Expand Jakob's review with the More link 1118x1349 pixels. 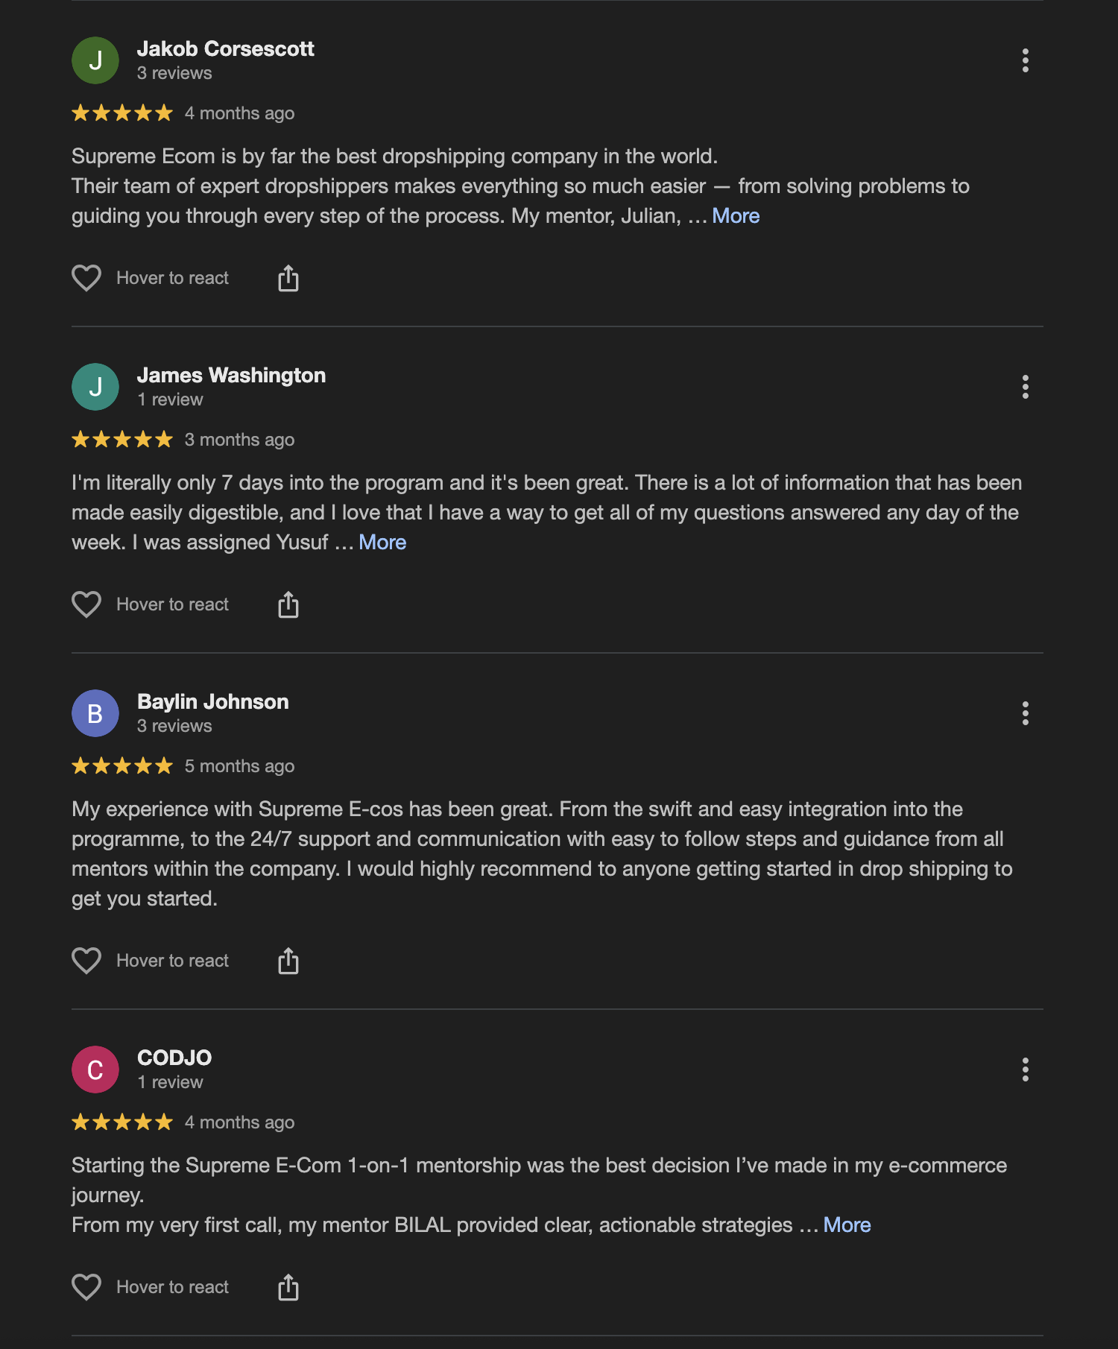click(735, 215)
